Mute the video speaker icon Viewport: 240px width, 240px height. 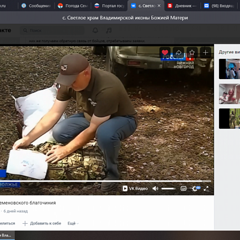click(x=155, y=188)
